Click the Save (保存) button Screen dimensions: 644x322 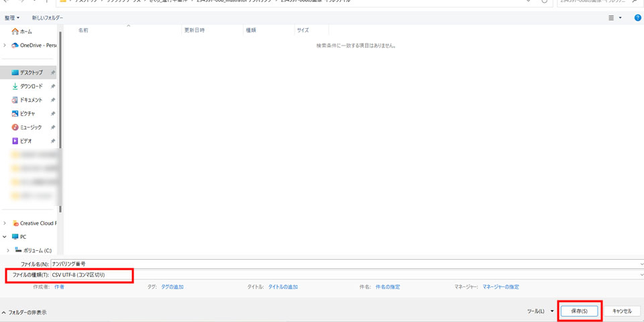click(x=579, y=311)
